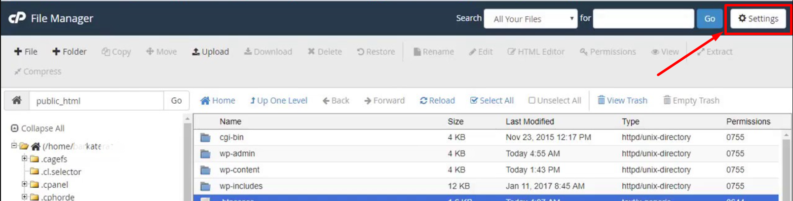The height and width of the screenshot is (201, 793).
Task: Reload the file listing
Action: click(437, 100)
